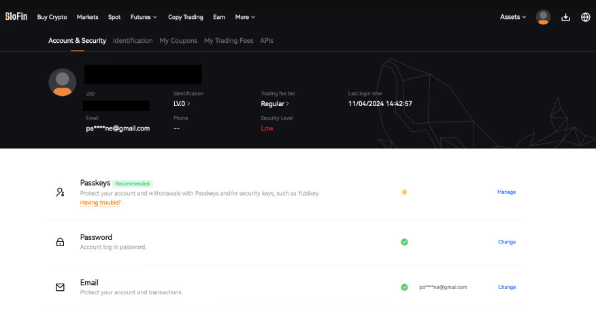
Task: Open Copy Trading in the navigation
Action: 184,17
